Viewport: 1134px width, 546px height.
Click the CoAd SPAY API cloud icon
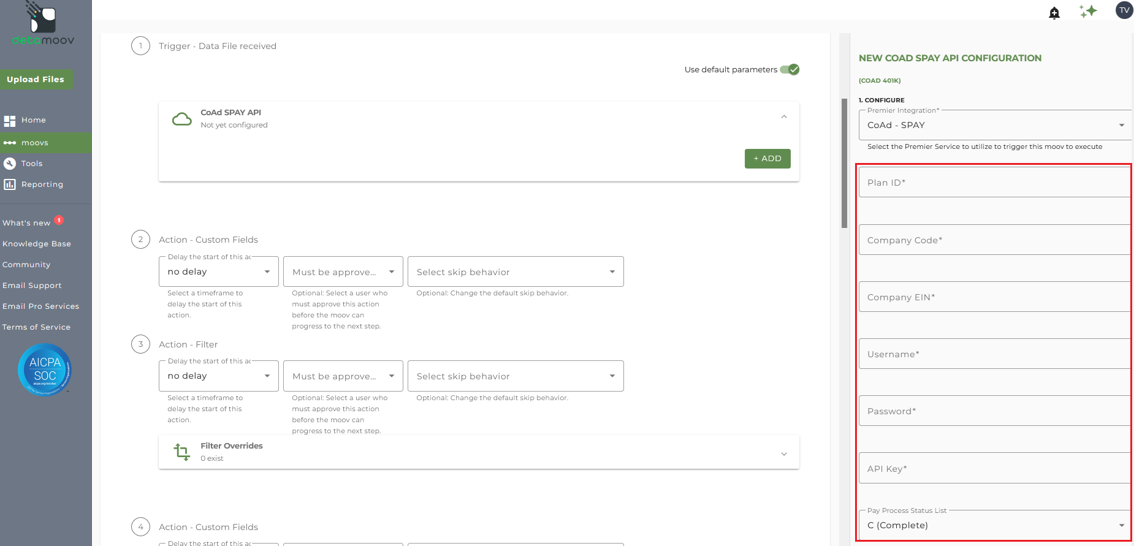[181, 119]
